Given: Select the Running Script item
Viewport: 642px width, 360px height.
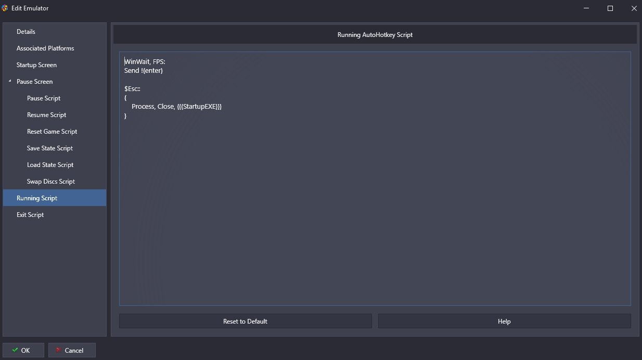Looking at the screenshot, I should (54, 198).
